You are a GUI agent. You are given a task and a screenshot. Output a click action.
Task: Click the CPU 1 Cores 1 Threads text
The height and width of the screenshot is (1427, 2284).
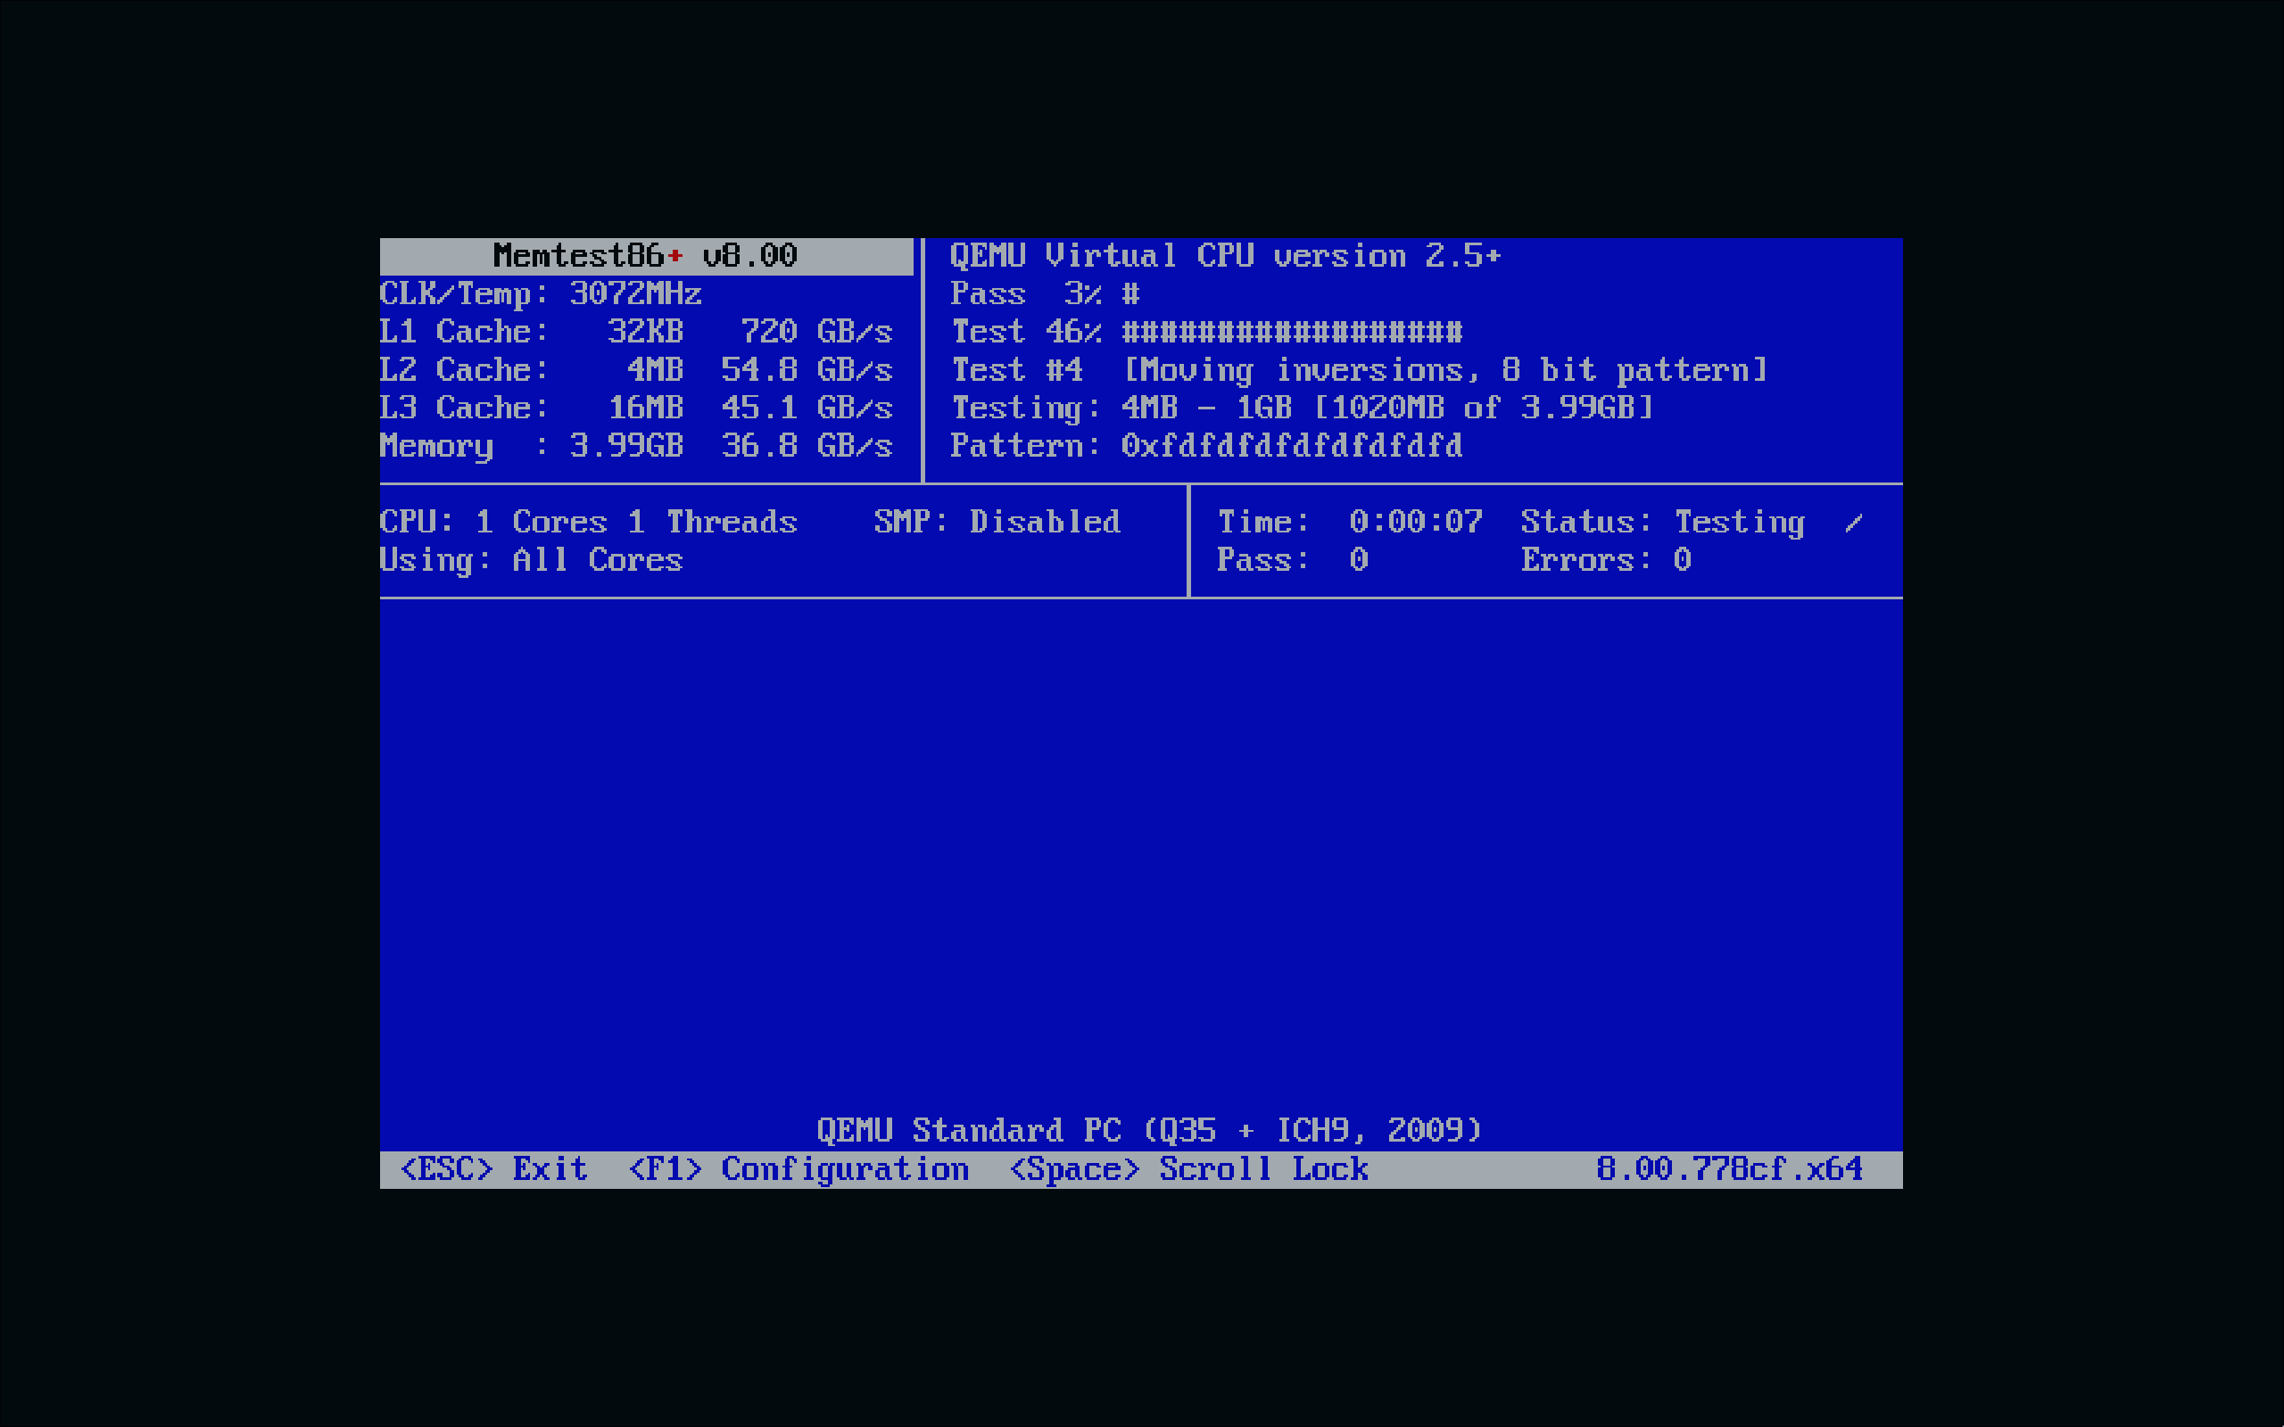tap(589, 522)
